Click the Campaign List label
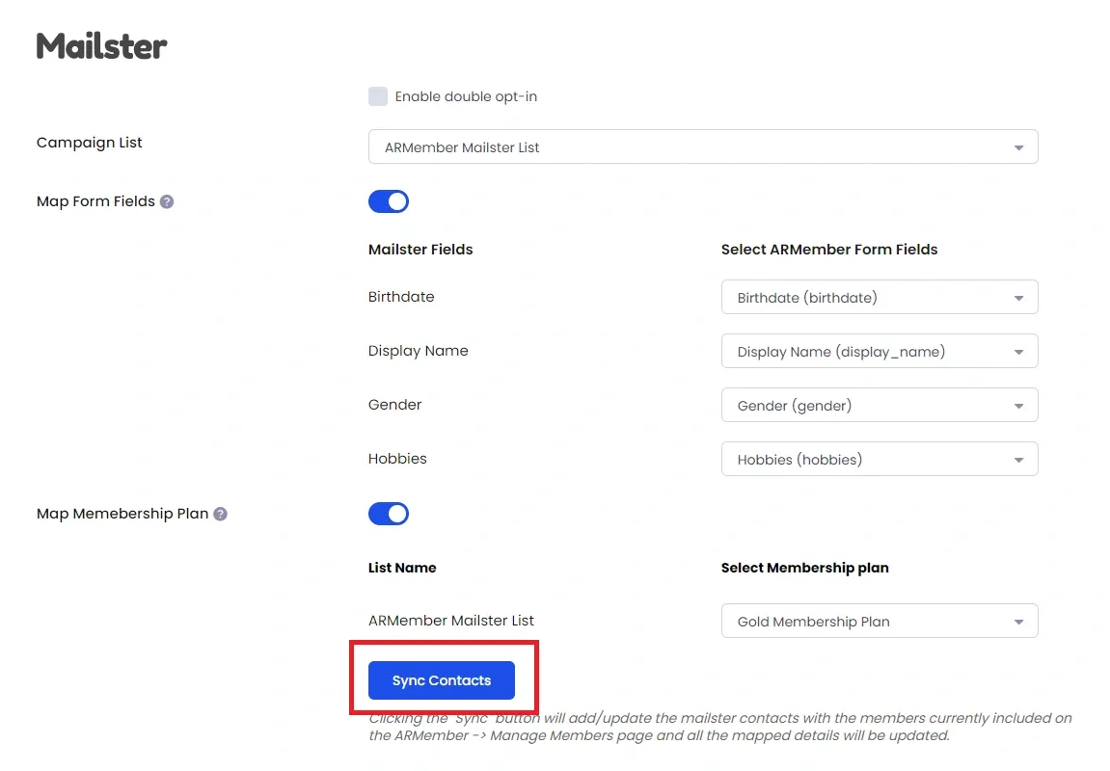Image resolution: width=1110 pixels, height=771 pixels. (89, 143)
